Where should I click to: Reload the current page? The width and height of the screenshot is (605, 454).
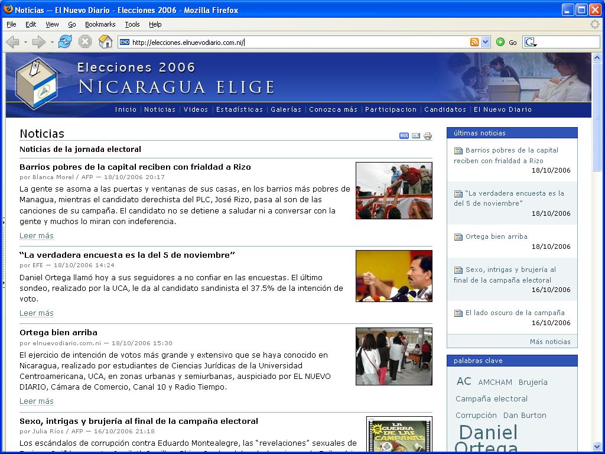point(65,42)
